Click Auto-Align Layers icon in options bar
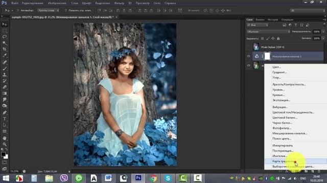The height and width of the screenshot is (183, 327). click(180, 10)
